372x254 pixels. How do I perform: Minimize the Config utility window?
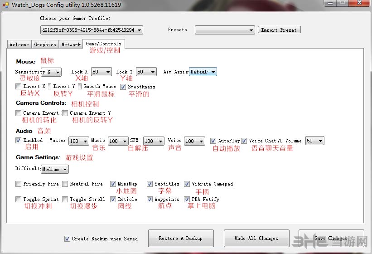tap(330, 3)
